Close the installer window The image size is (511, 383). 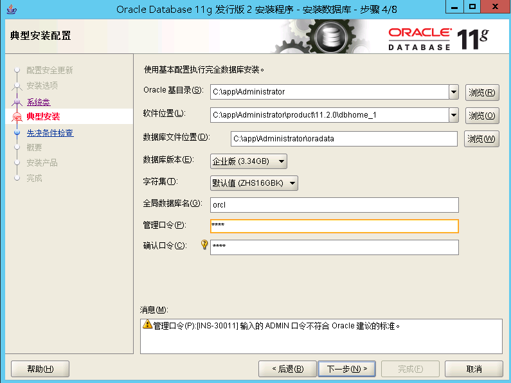coord(496,7)
